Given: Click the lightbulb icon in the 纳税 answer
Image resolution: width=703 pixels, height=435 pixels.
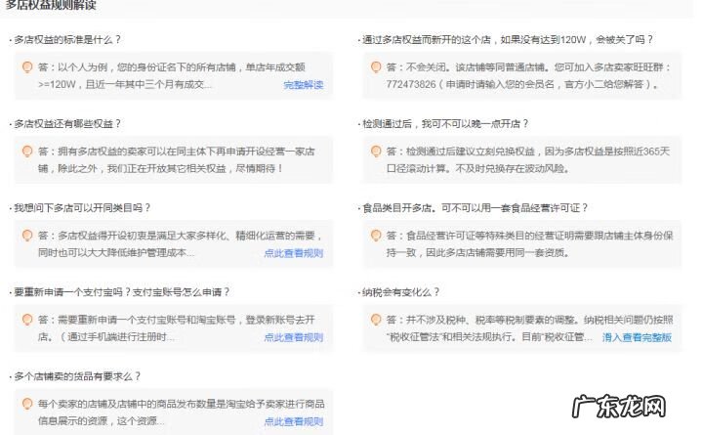Looking at the screenshot, I should (x=376, y=320).
